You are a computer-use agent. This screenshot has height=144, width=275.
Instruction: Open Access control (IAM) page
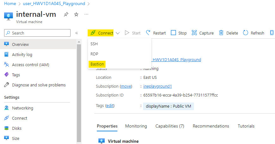tap(30, 65)
